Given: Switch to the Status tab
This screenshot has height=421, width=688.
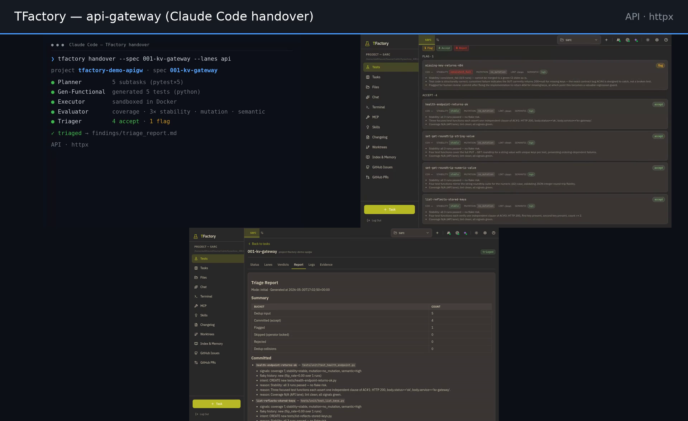Looking at the screenshot, I should 255,265.
